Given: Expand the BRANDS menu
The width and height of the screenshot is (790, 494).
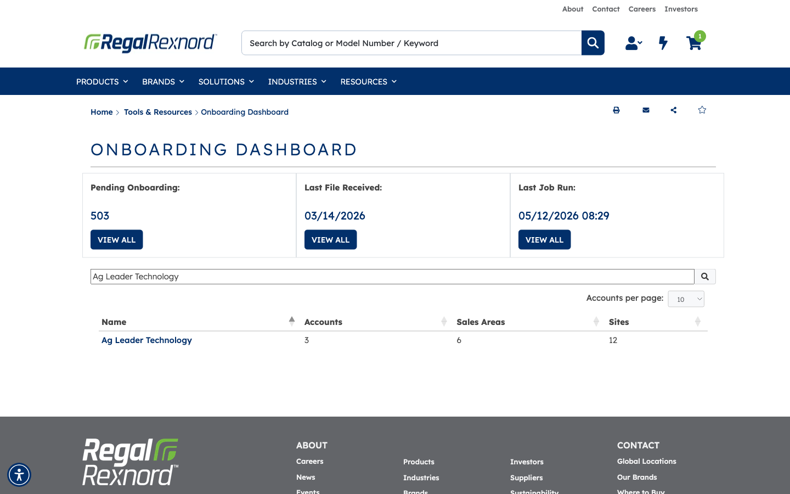Looking at the screenshot, I should point(163,81).
